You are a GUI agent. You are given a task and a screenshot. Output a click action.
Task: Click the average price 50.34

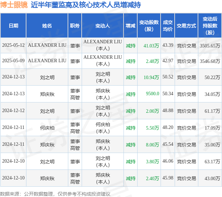click(168, 94)
